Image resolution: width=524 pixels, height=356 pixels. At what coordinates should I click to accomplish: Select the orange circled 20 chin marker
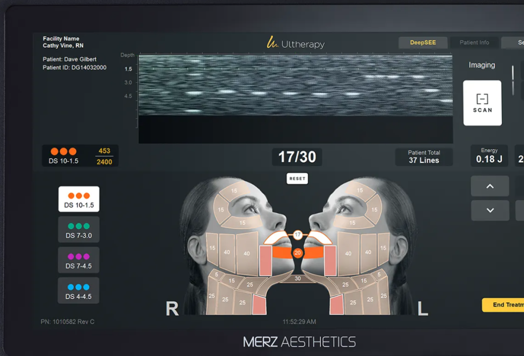(297, 253)
